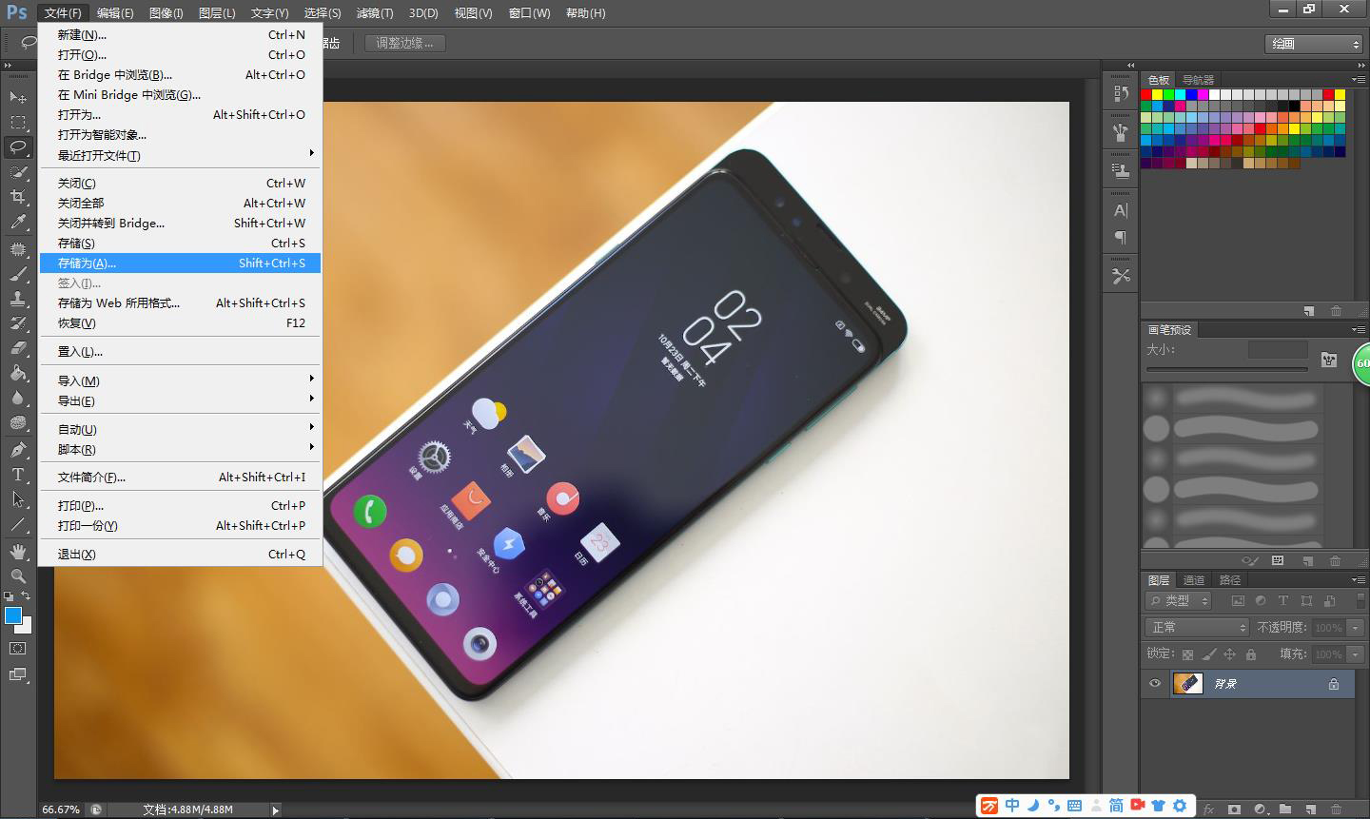
Task: Create a new layer group via folder icon
Action: pyautogui.click(x=1285, y=809)
